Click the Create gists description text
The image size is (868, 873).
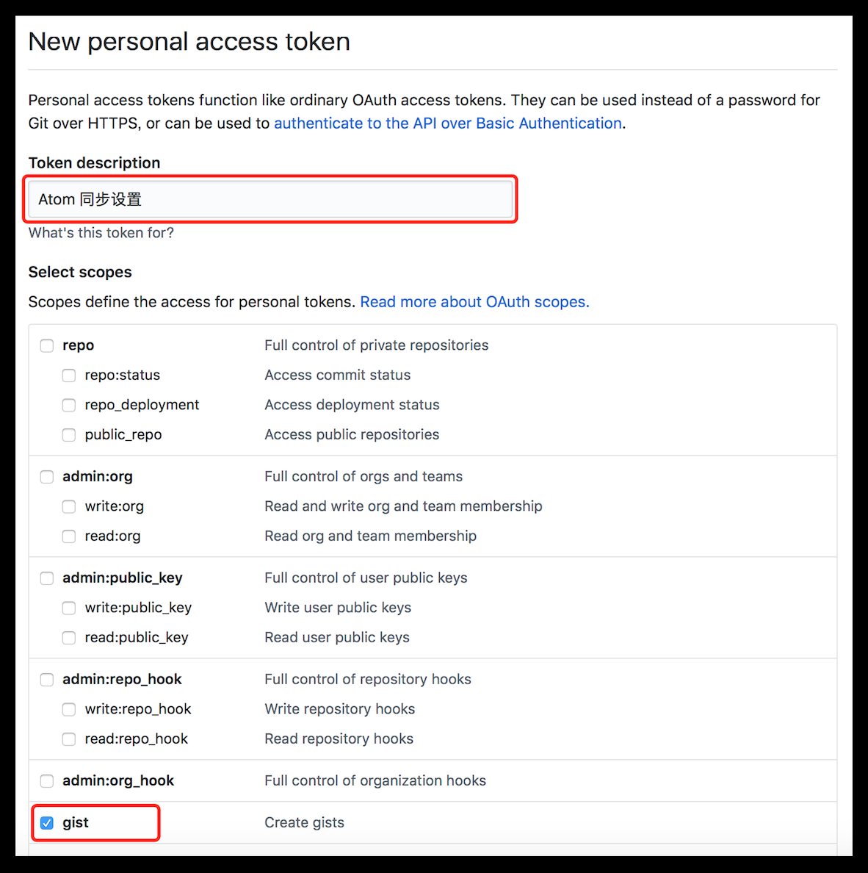[304, 822]
